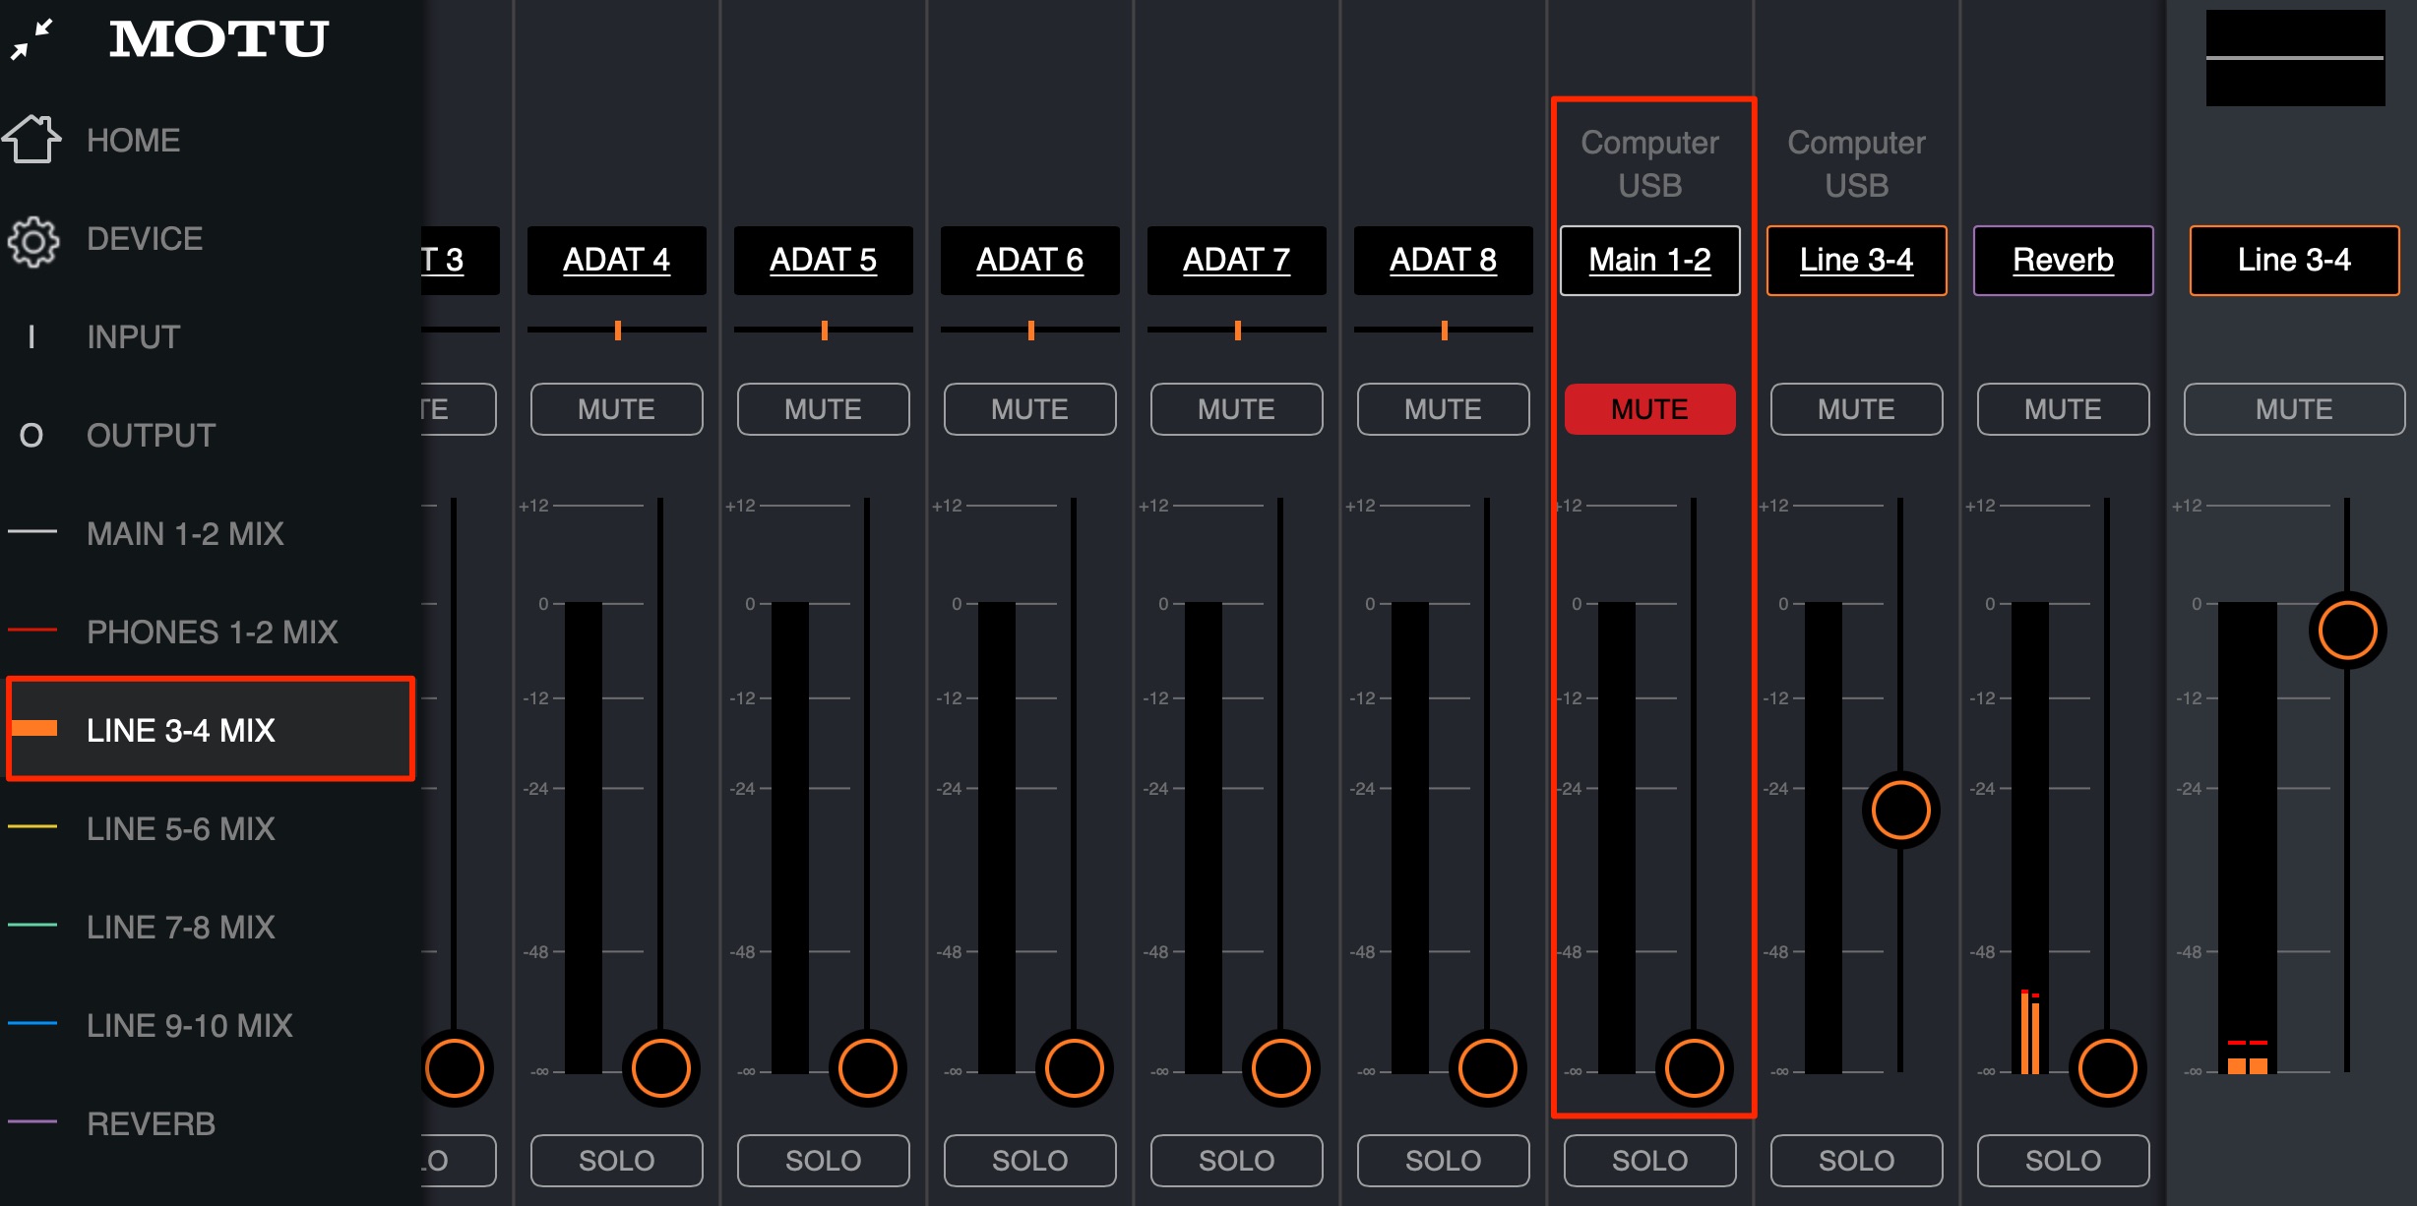This screenshot has height=1206, width=2417.
Task: Click the ADAT 4 channel name
Action: click(x=616, y=260)
